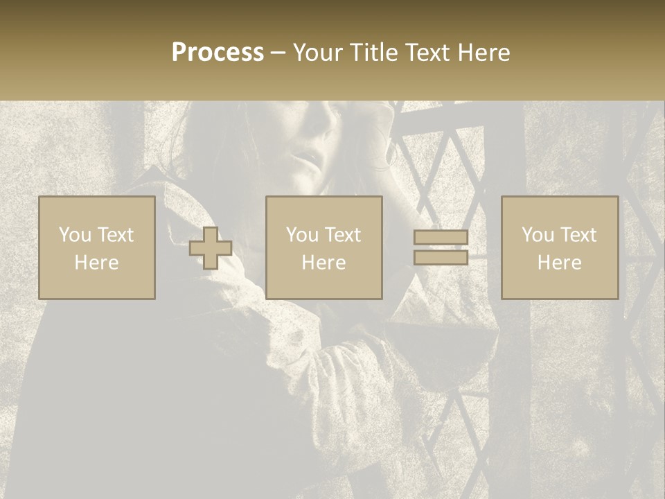The image size is (665, 499).
Task: Click the word 'Here' in the left box
Action: (96, 263)
